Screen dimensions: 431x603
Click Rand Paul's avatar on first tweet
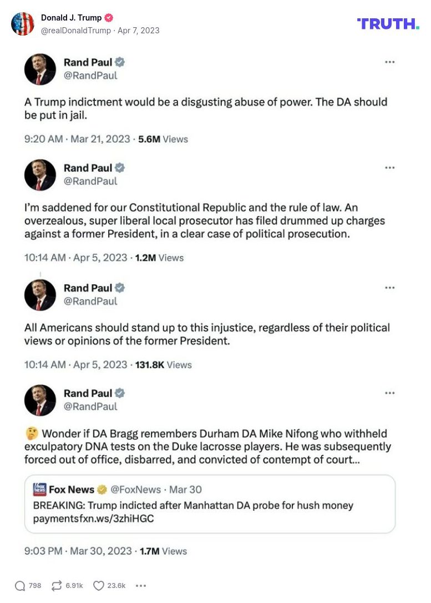coord(40,69)
